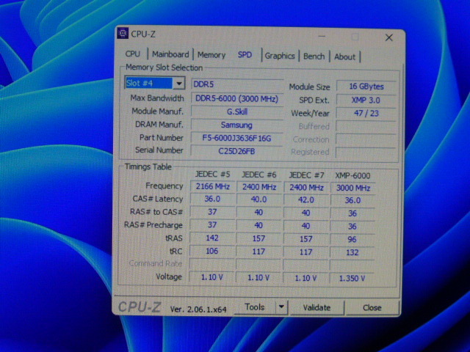Click the Ver. 2.06.1.x64 version text
Image resolution: width=470 pixels, height=352 pixels.
(198, 309)
